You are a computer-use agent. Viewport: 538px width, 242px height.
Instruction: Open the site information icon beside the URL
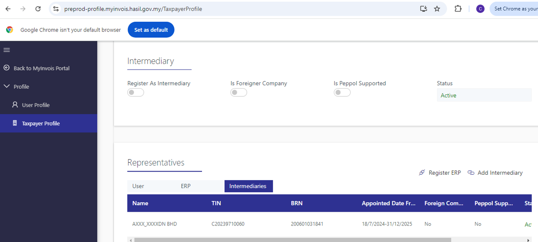tap(56, 8)
